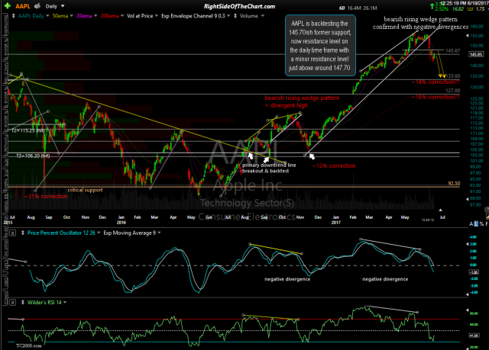Click the TC2000.com link
The height and width of the screenshot is (350, 489).
[x=29, y=345]
